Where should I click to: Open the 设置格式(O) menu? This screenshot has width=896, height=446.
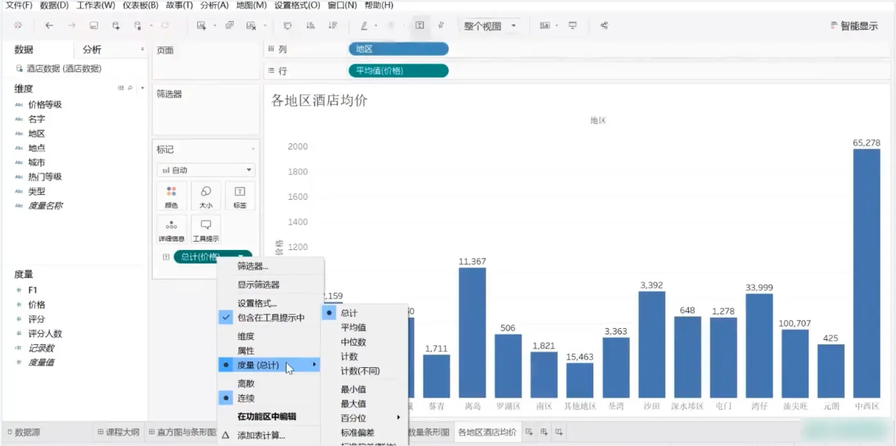tap(297, 5)
